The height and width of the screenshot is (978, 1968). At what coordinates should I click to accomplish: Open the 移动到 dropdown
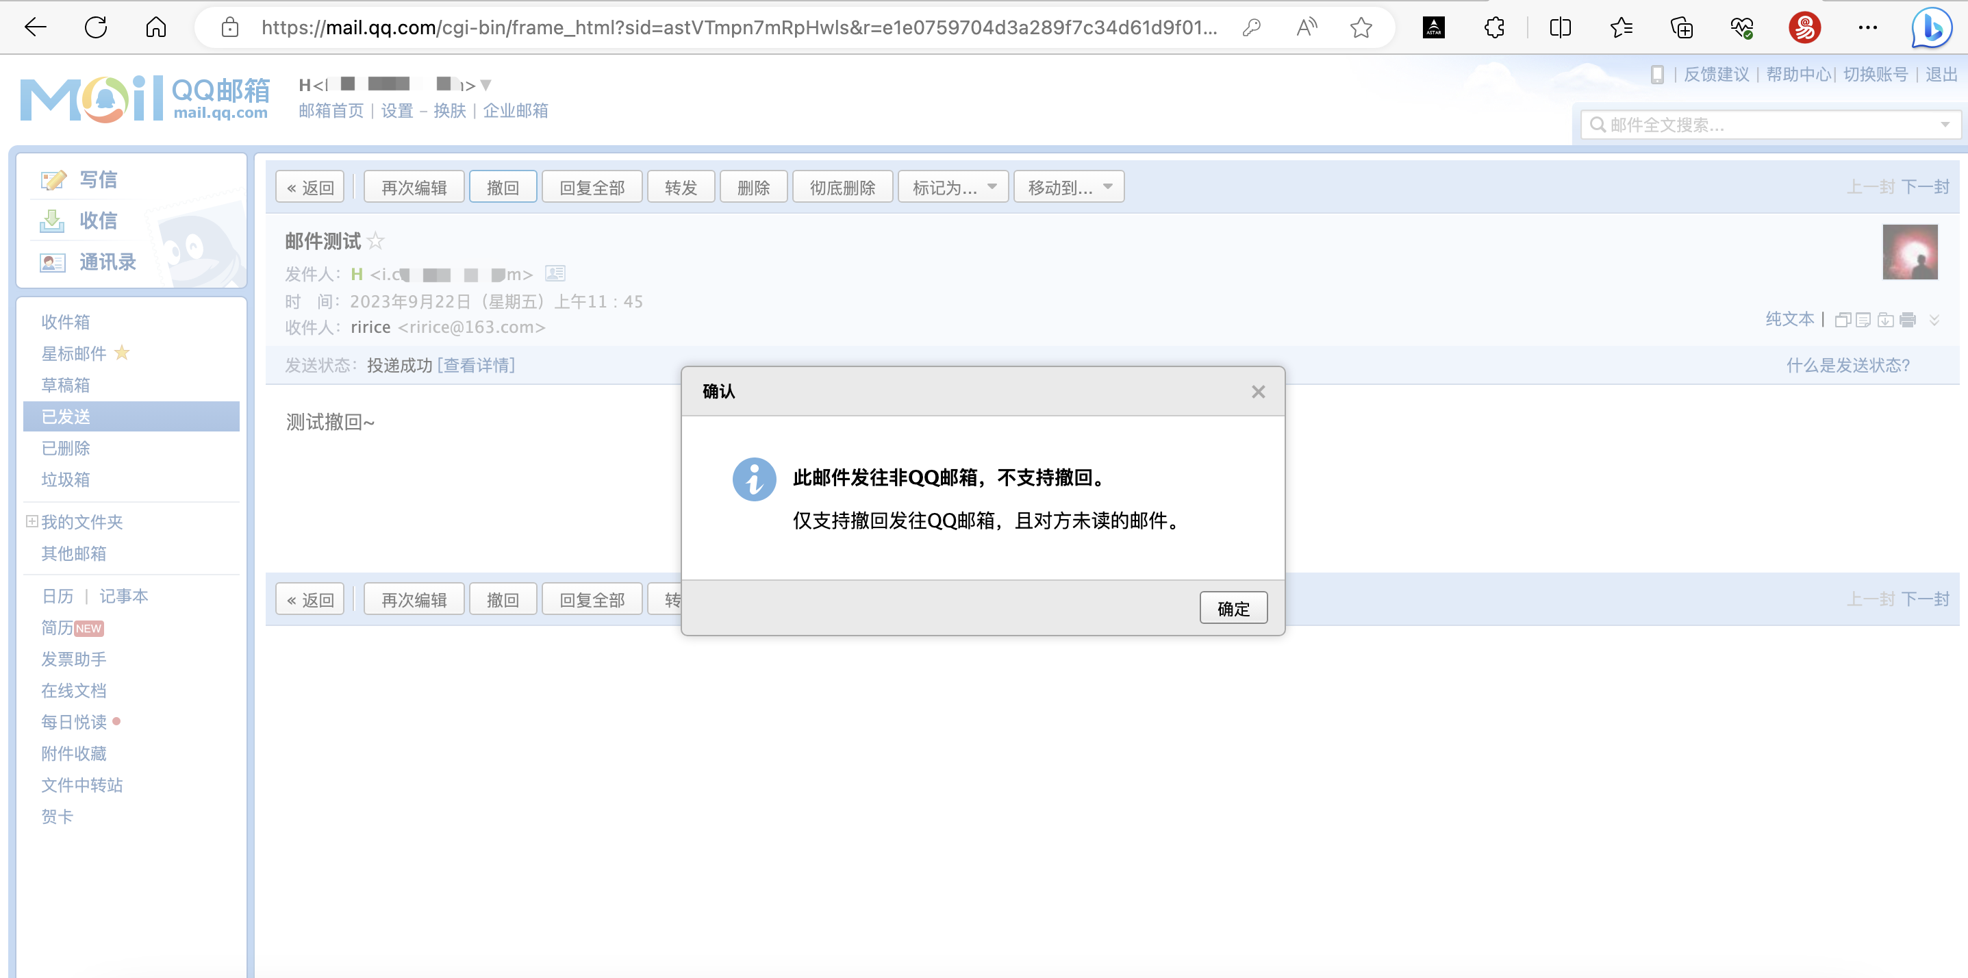pyautogui.click(x=1068, y=186)
